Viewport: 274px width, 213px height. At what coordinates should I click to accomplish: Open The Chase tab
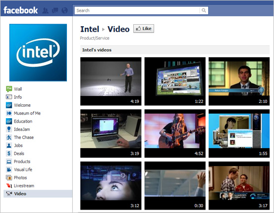coord(24,137)
